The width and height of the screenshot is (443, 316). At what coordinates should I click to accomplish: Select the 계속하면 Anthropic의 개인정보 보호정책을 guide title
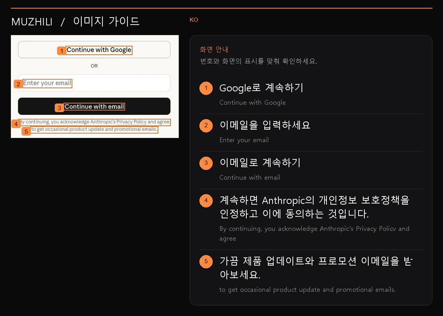point(314,207)
